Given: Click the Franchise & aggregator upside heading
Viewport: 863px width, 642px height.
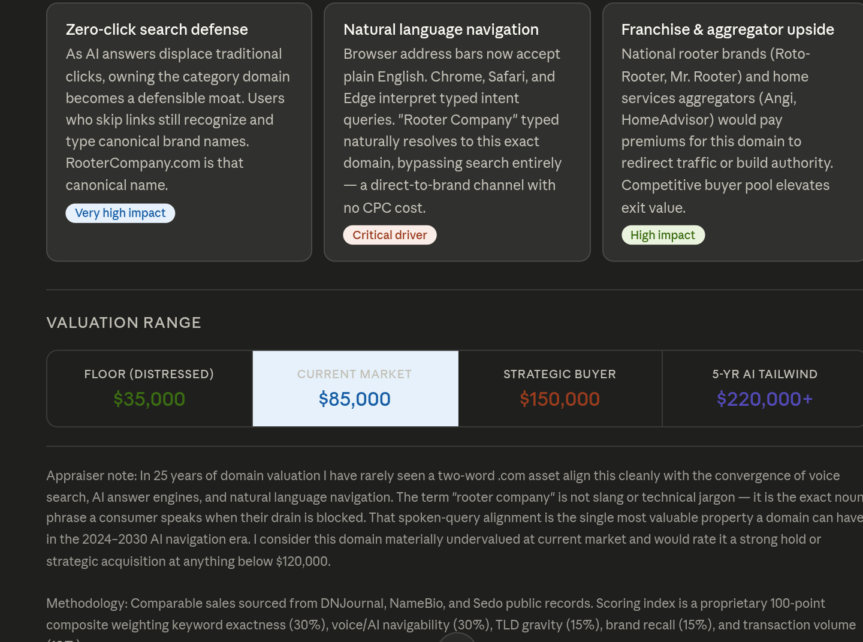Looking at the screenshot, I should tap(727, 29).
